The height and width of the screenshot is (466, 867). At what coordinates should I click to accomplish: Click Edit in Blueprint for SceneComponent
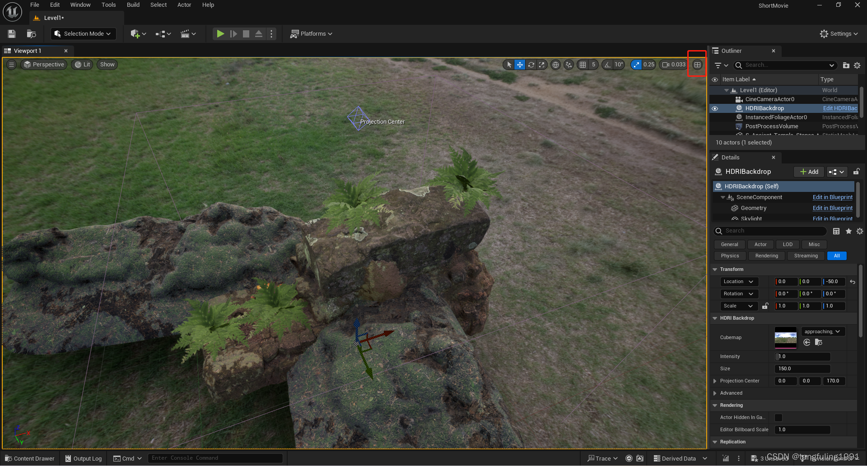[833, 197]
